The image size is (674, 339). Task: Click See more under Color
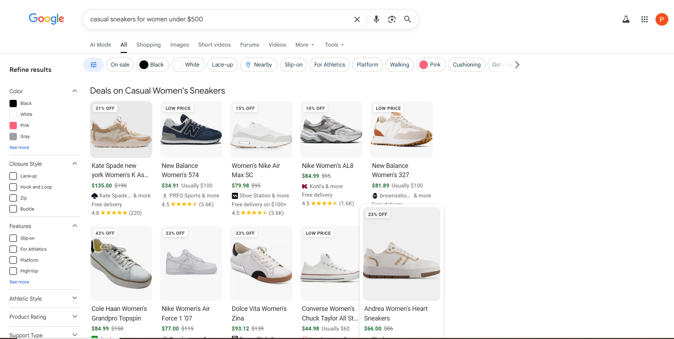(19, 148)
